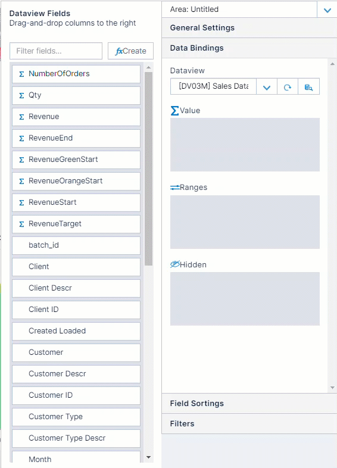Click the sigma icon beside NumberOfOrders
This screenshot has height=468, width=337.
21,74
